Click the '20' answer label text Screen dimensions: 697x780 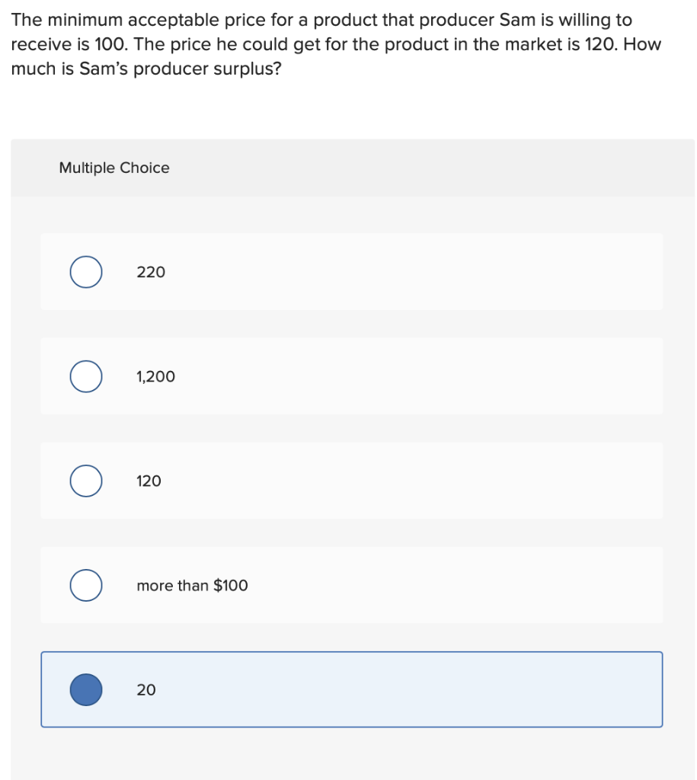(x=146, y=690)
